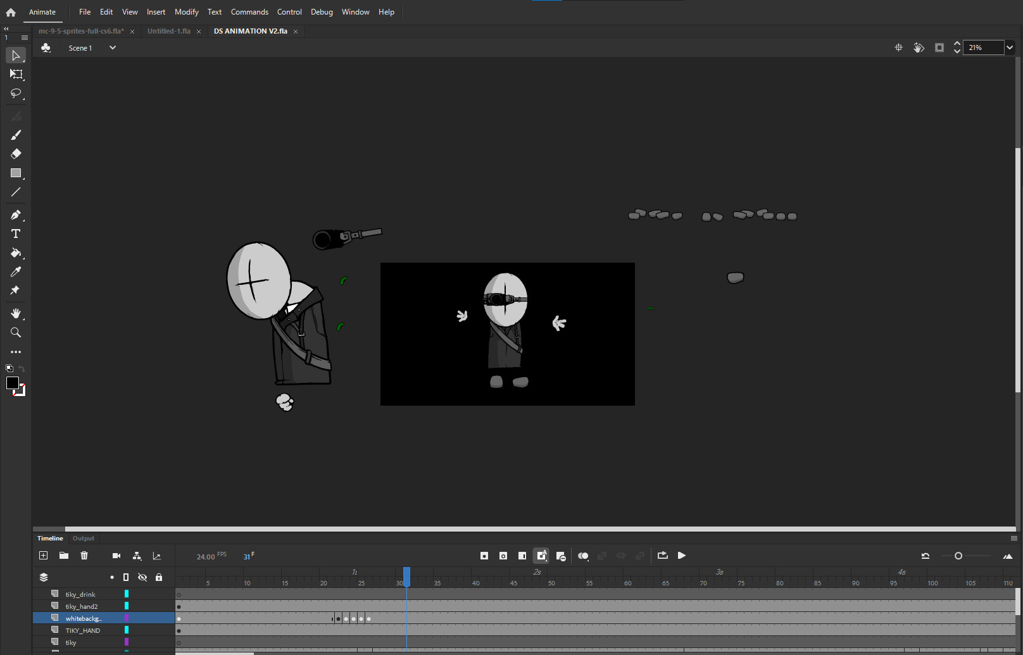Select the Brush tool
The width and height of the screenshot is (1023, 655).
pyautogui.click(x=16, y=135)
